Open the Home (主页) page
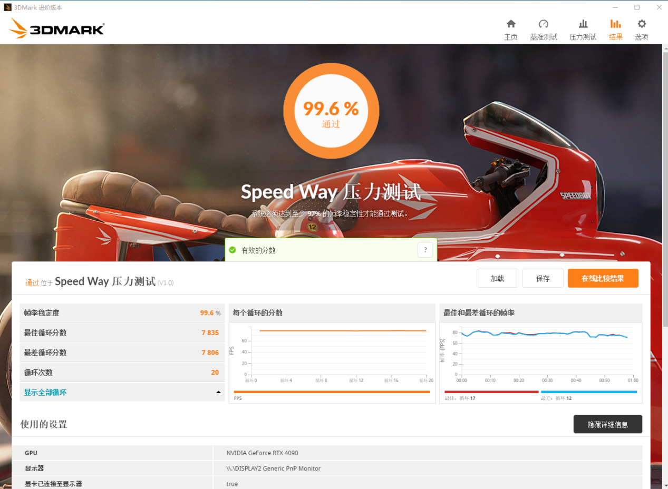 (510, 30)
